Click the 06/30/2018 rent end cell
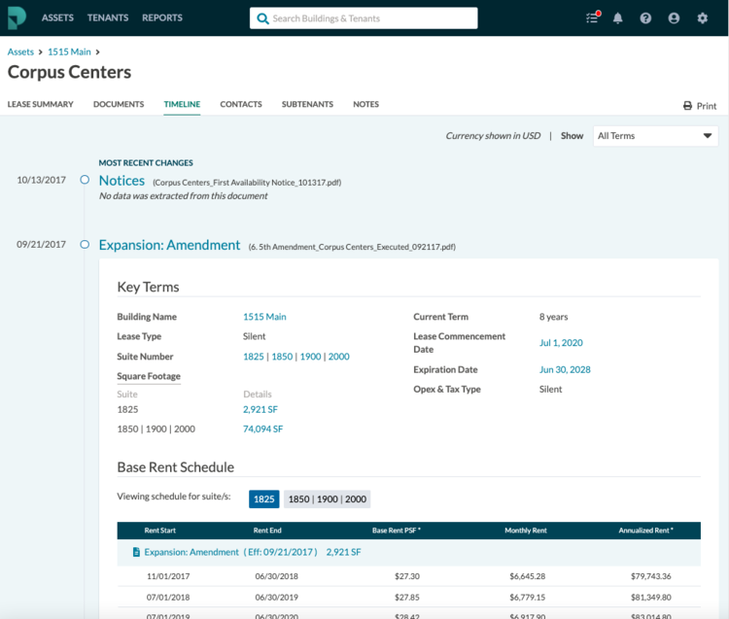This screenshot has width=729, height=619. pyautogui.click(x=277, y=576)
